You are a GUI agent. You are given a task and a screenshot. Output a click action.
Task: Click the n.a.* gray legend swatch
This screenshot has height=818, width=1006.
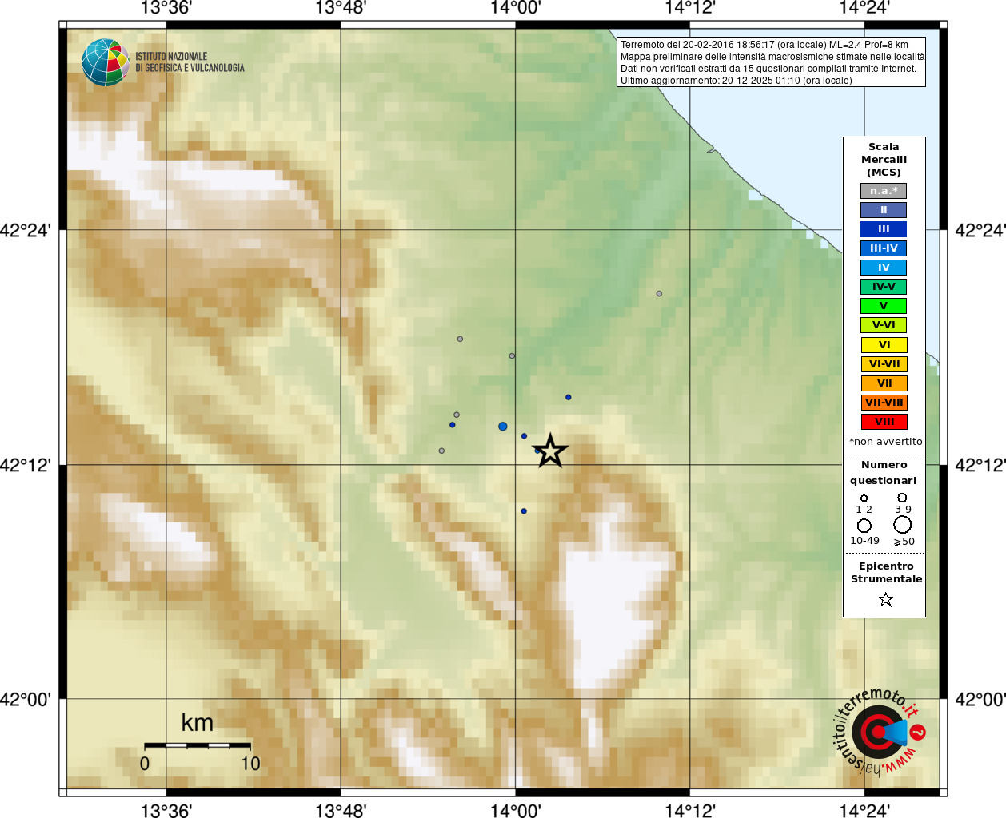(x=884, y=191)
